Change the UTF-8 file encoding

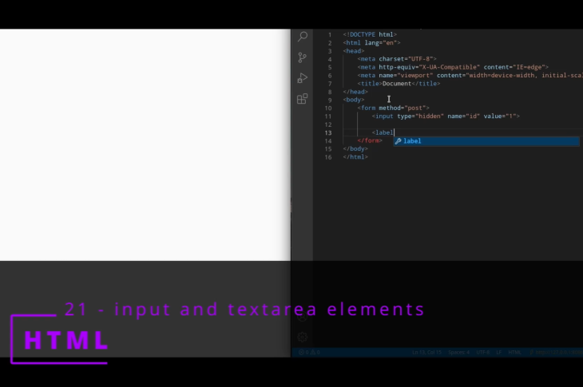tap(483, 352)
